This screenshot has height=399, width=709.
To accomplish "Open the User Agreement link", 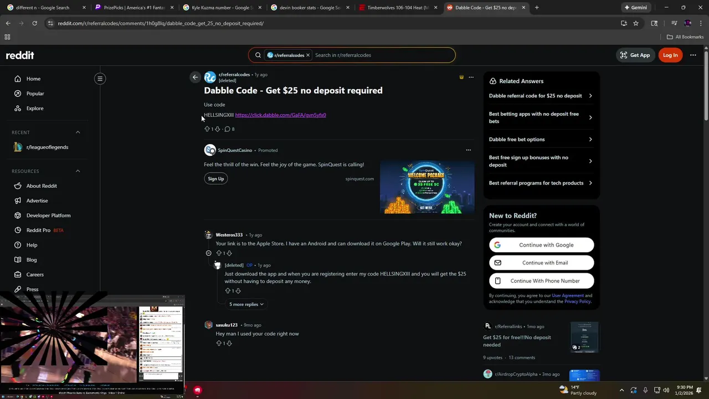I will tap(567, 295).
